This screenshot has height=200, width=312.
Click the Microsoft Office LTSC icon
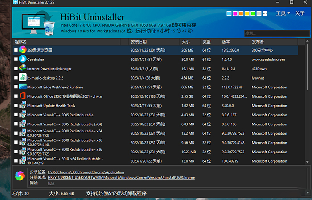click(x=22, y=96)
